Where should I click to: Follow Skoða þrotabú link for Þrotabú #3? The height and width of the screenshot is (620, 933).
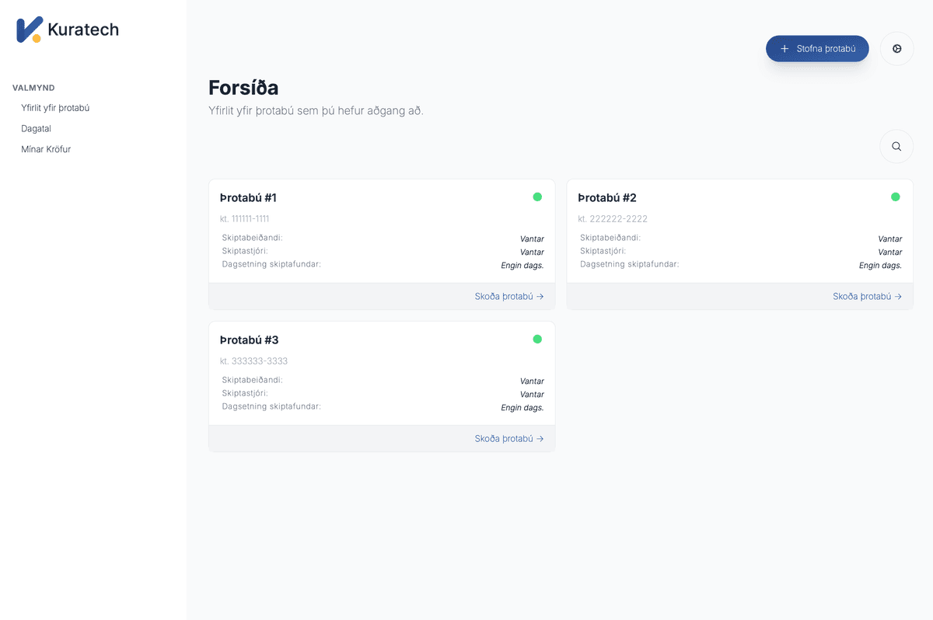508,438
